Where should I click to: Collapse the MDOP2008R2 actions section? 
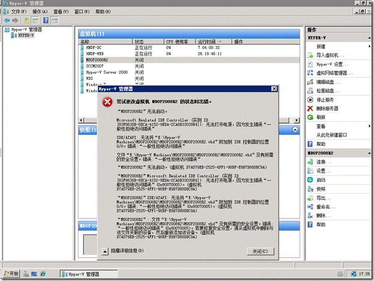369,153
